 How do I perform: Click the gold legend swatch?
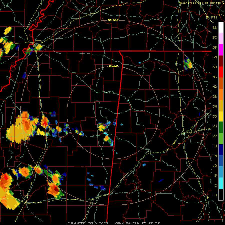pos(221,106)
